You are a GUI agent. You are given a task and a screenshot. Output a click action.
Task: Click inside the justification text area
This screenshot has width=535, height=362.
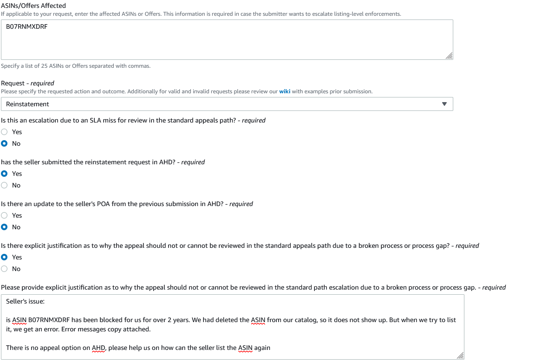tap(232, 327)
